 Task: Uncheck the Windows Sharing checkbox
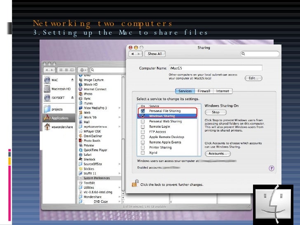[143, 116]
